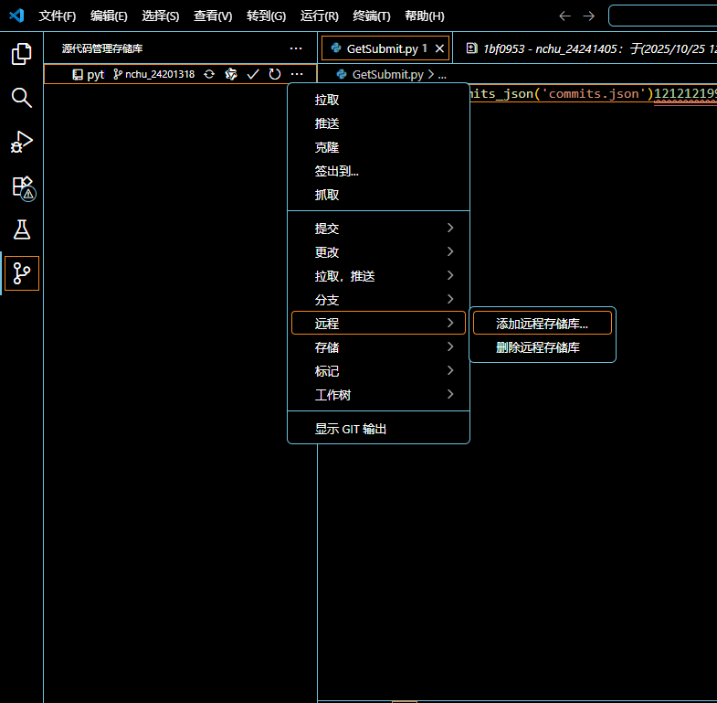Open the 运行(R) menu
Image resolution: width=717 pixels, height=703 pixels.
click(x=319, y=16)
